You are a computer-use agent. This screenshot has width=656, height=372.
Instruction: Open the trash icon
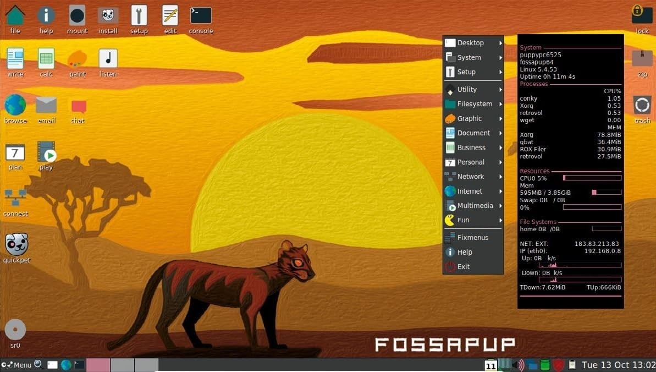click(x=642, y=105)
